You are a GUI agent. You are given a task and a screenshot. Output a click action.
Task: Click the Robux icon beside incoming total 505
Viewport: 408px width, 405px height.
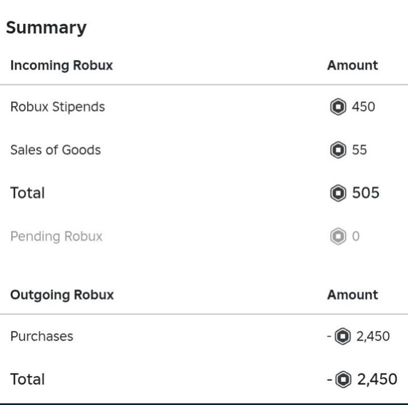[x=338, y=193]
